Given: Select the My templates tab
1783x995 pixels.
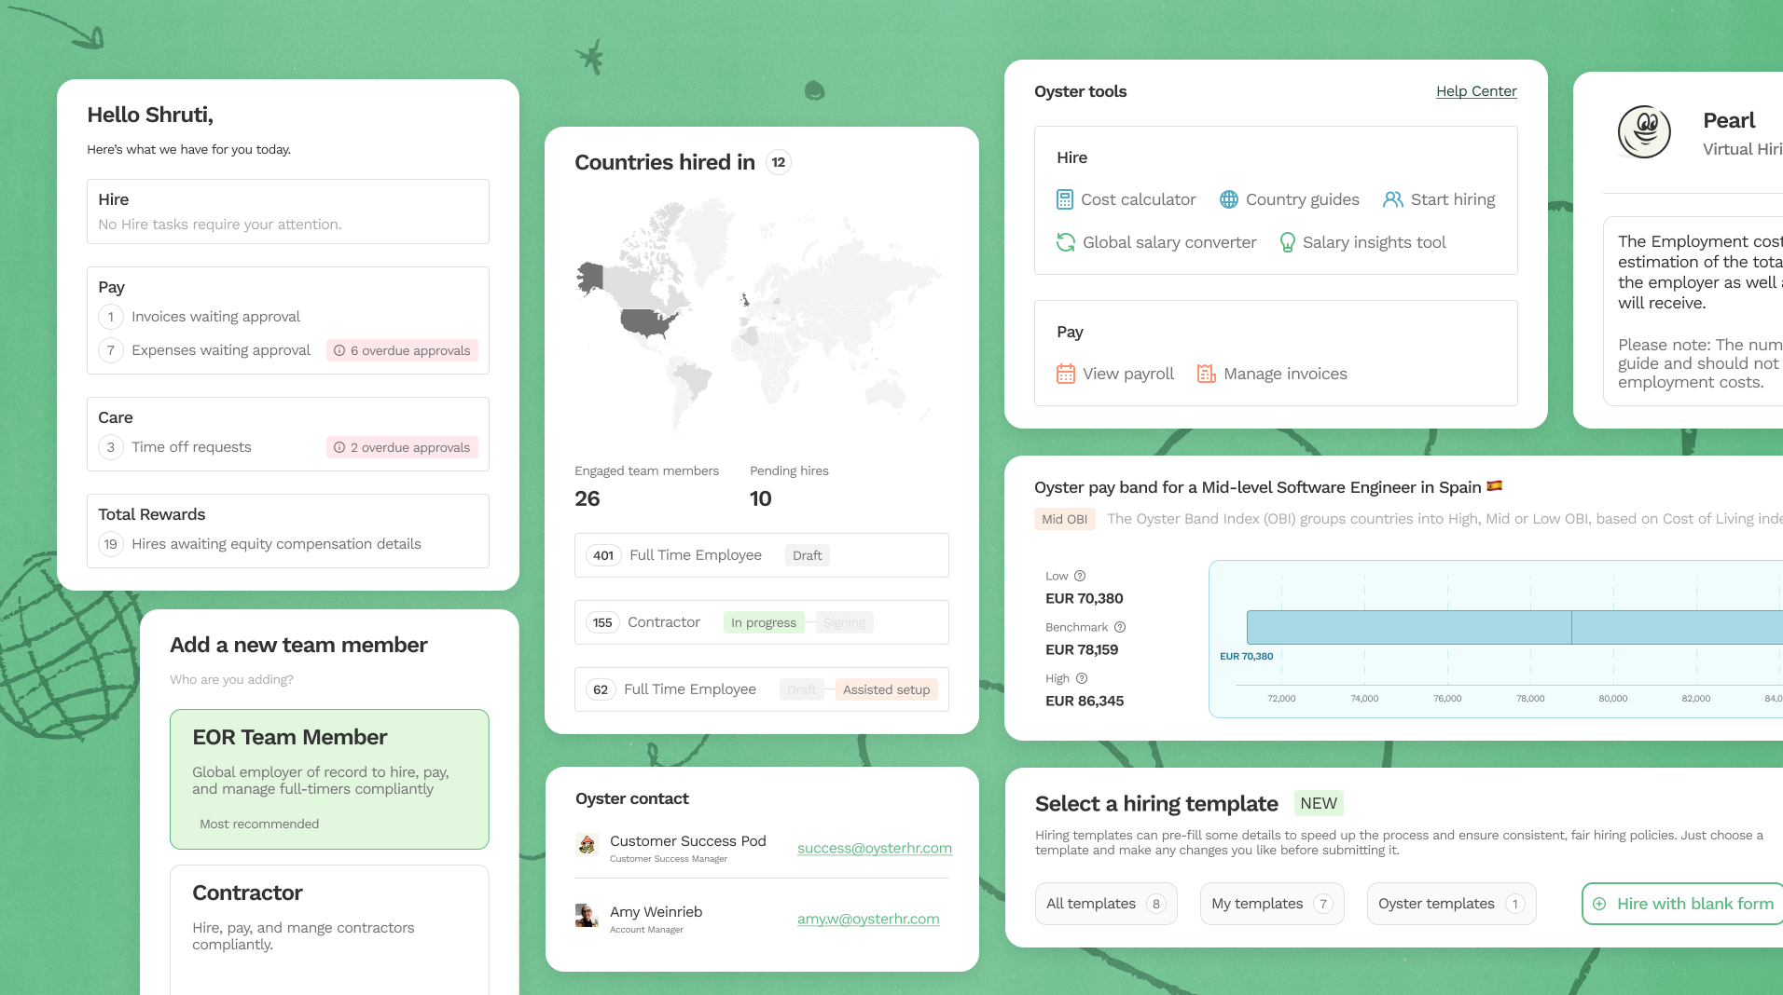Looking at the screenshot, I should [1272, 904].
